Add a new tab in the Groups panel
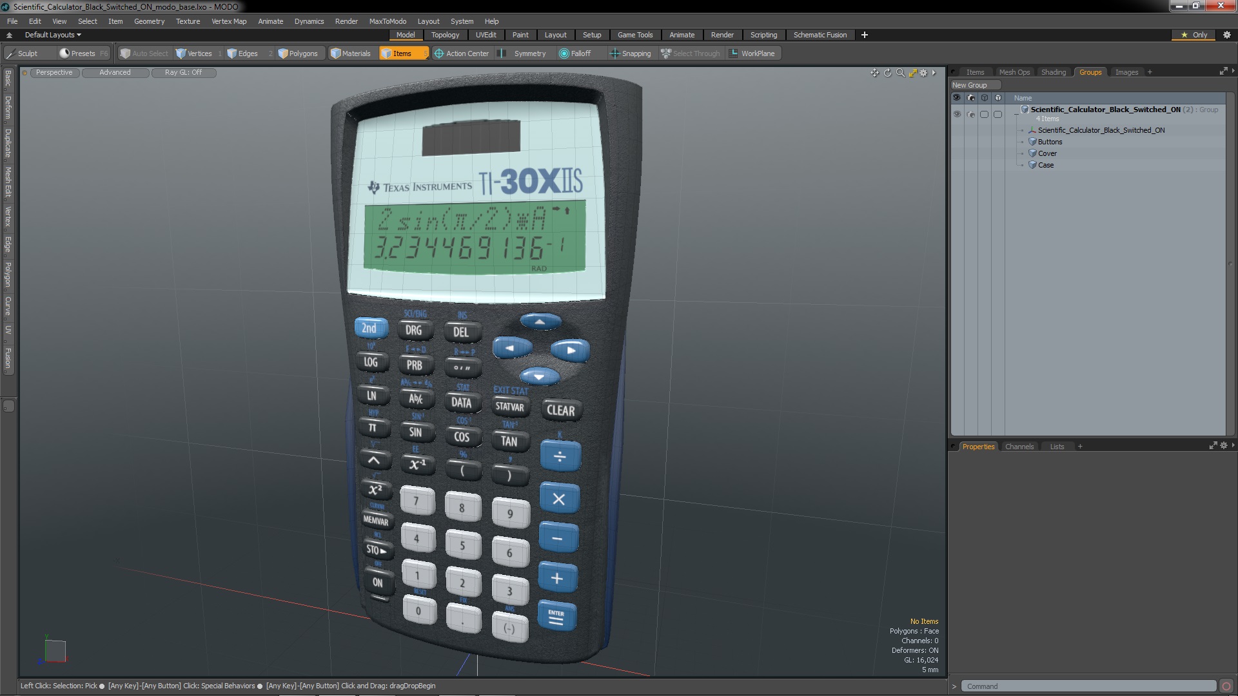 tap(1150, 72)
